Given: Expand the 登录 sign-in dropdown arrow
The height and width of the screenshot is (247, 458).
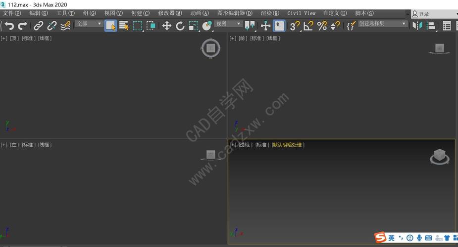Looking at the screenshot, I should tap(457, 14).
